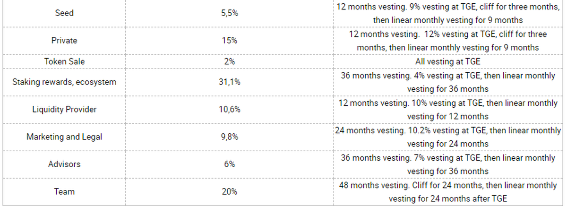Select the Private allocation name cell

(64, 41)
